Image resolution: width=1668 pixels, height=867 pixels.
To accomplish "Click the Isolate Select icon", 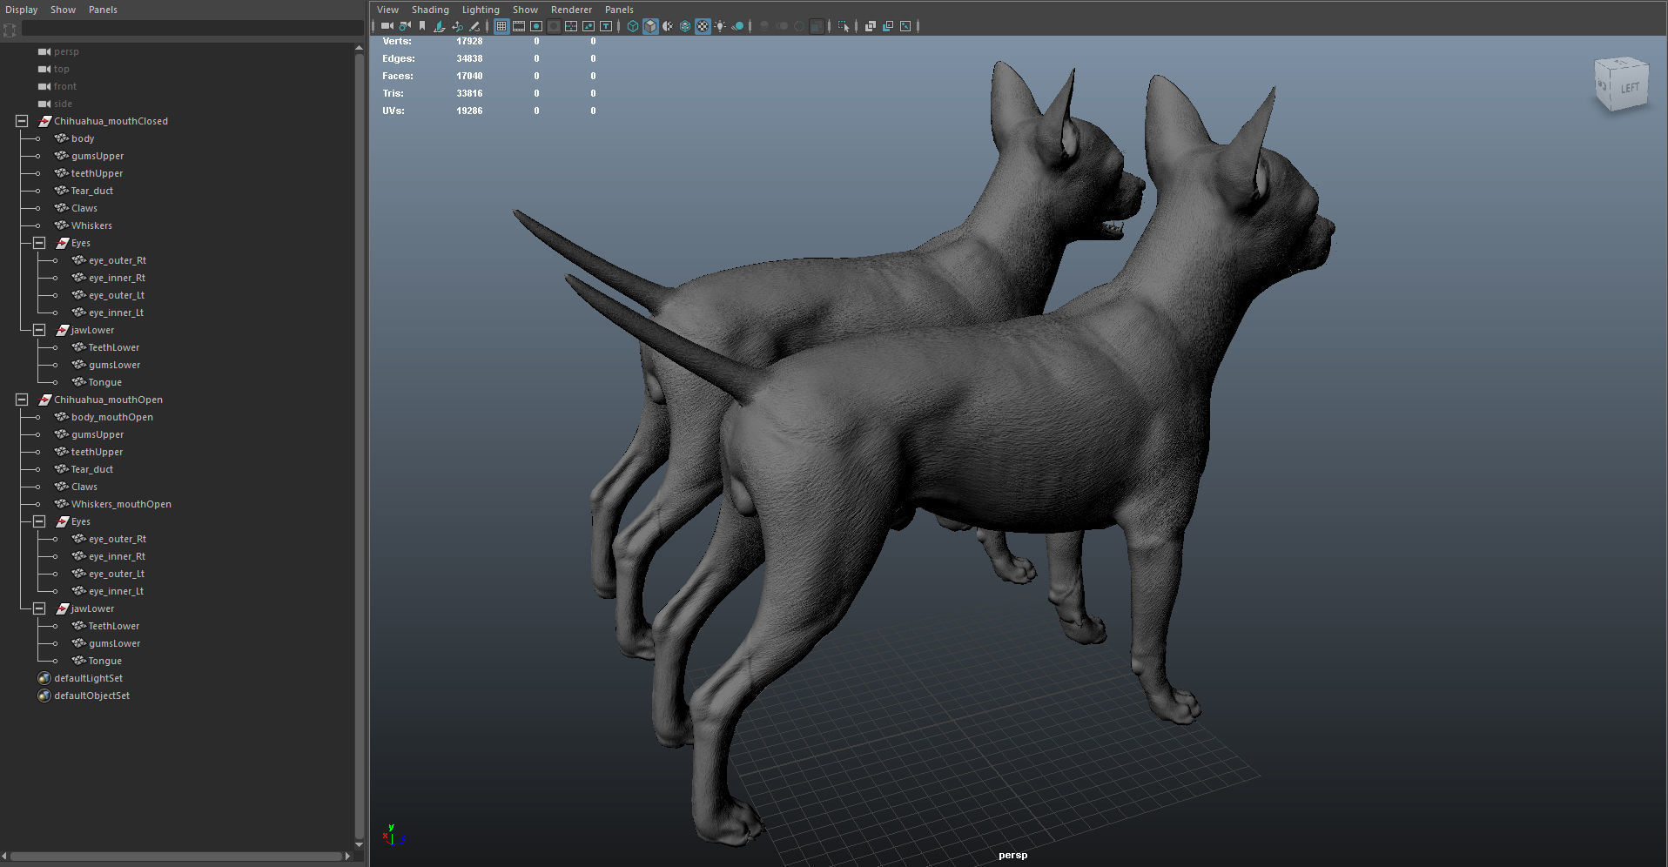I will [x=844, y=26].
